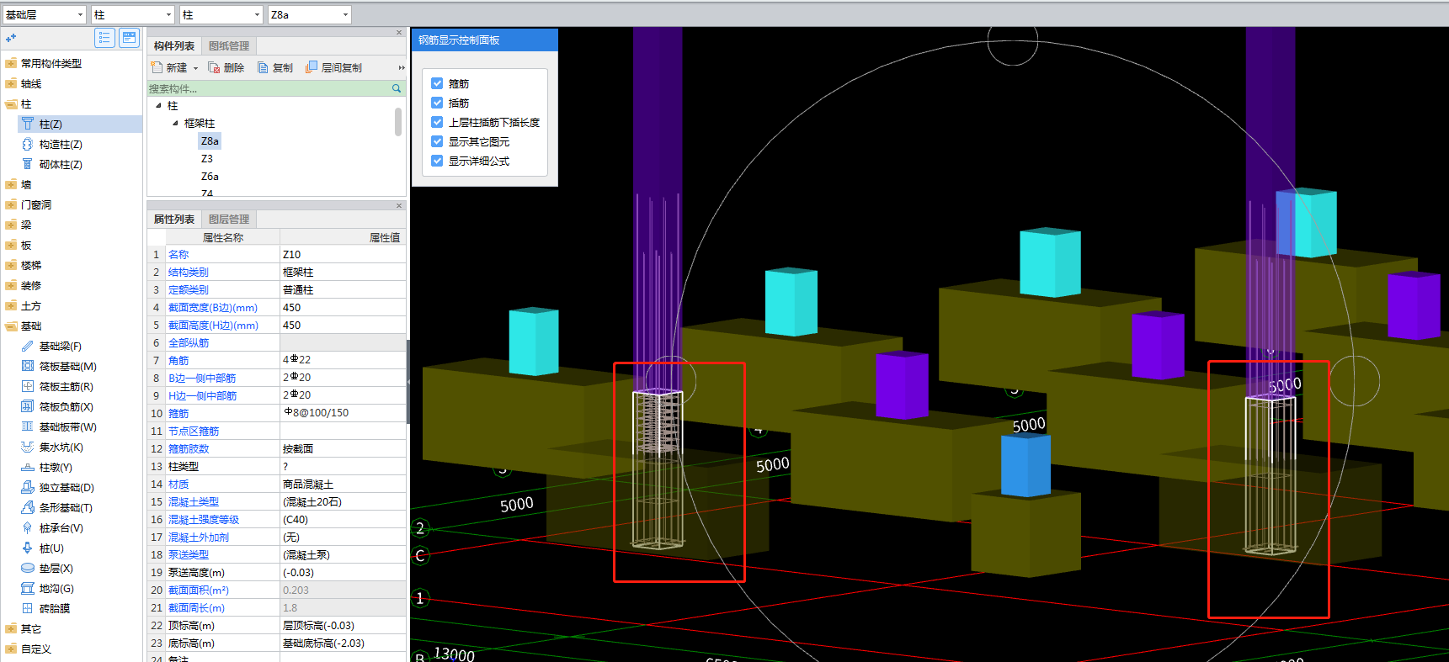The width and height of the screenshot is (1449, 662).
Task: Click the component list vertical scrollbar
Action: [x=398, y=122]
